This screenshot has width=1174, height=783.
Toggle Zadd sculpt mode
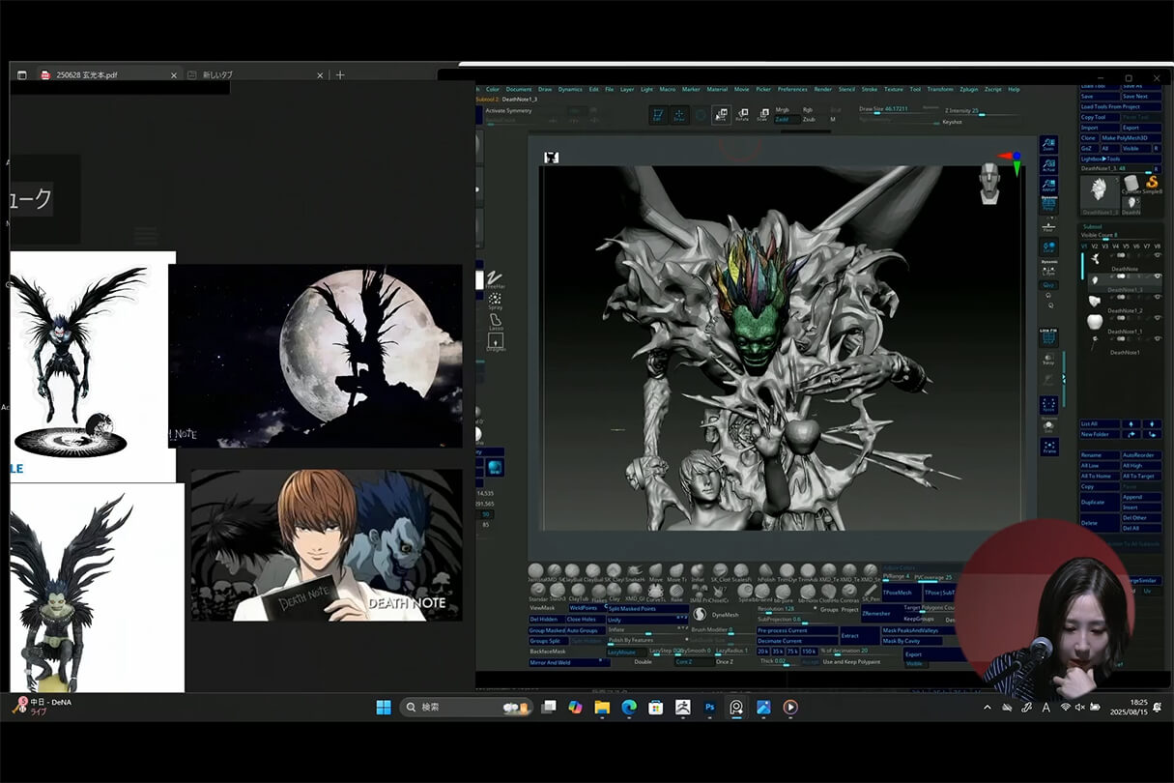[782, 120]
